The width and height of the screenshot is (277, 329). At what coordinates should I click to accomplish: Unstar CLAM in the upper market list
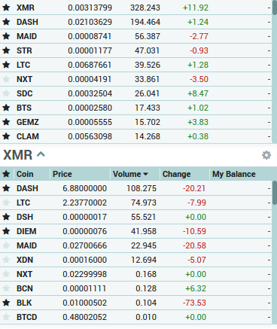[x=6, y=136]
